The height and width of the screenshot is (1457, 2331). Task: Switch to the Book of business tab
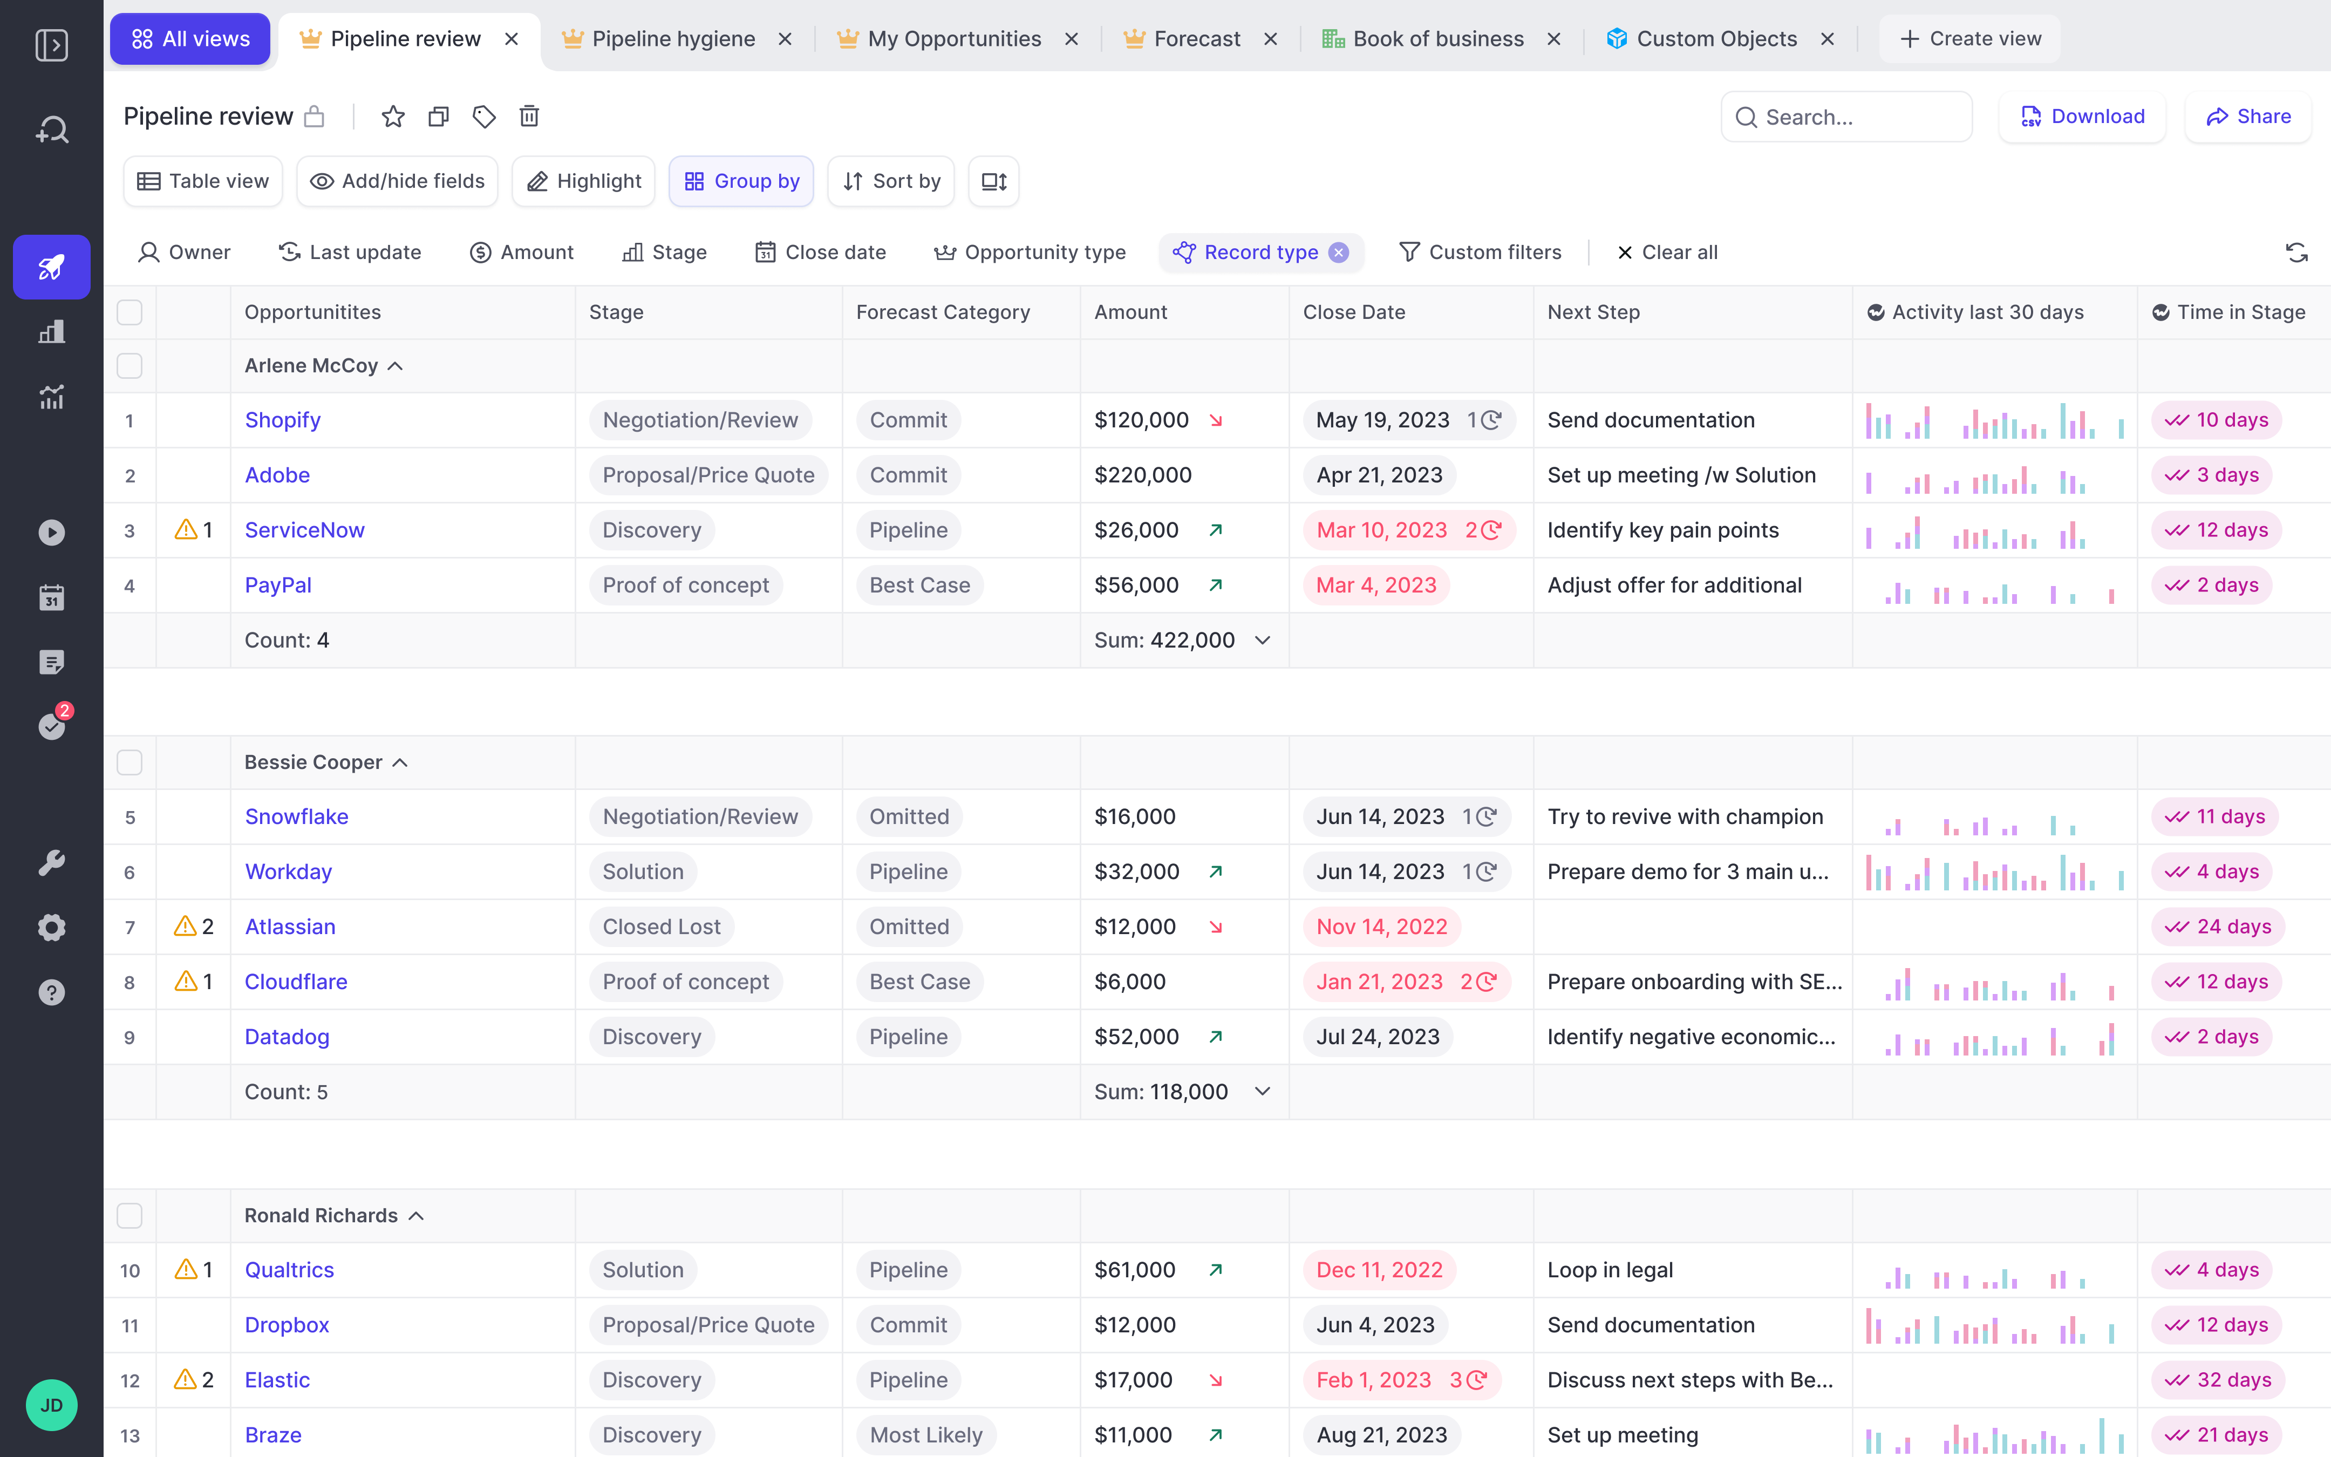coord(1438,38)
